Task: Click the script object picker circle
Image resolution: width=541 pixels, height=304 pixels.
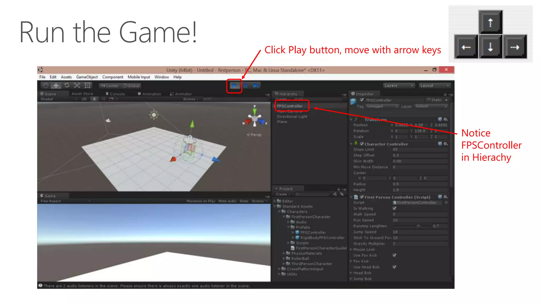Action: click(446, 202)
